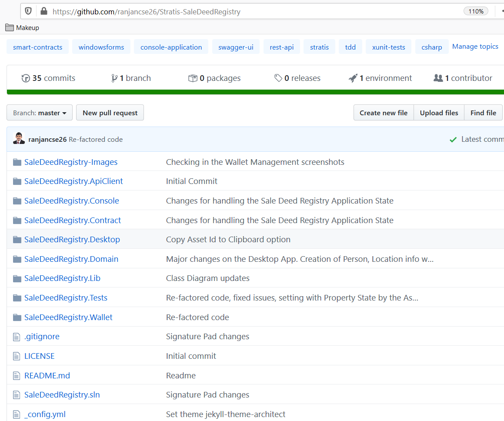Open the Branch: master dropdown

[x=40, y=113]
